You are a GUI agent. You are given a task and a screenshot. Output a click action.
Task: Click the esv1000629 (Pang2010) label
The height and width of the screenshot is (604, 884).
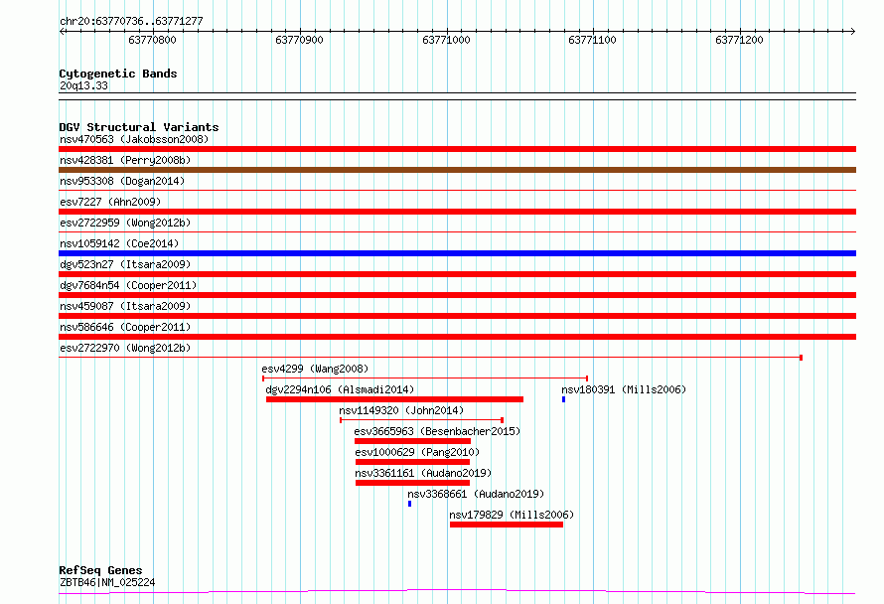(417, 452)
